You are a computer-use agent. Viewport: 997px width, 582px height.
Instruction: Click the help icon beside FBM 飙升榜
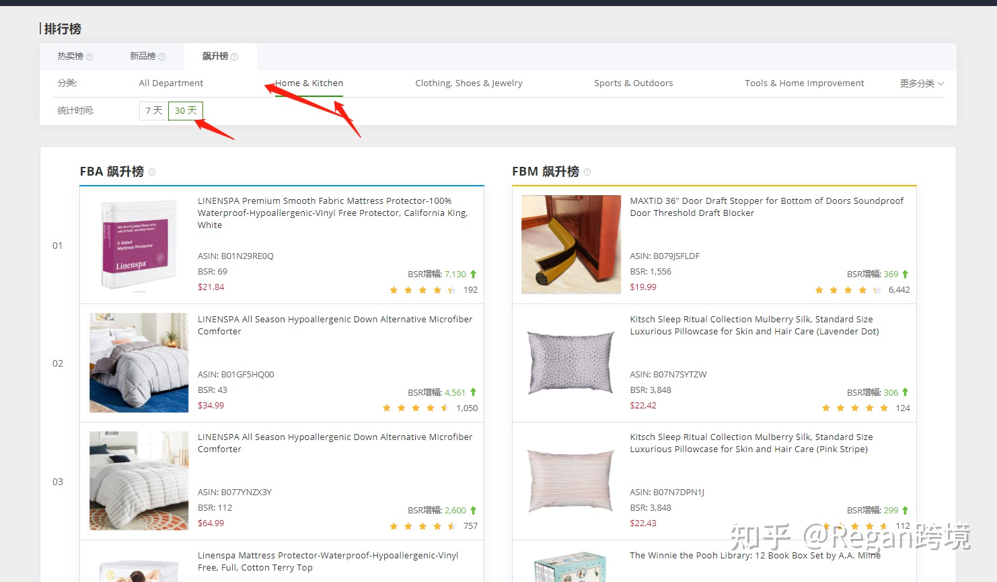coord(587,172)
